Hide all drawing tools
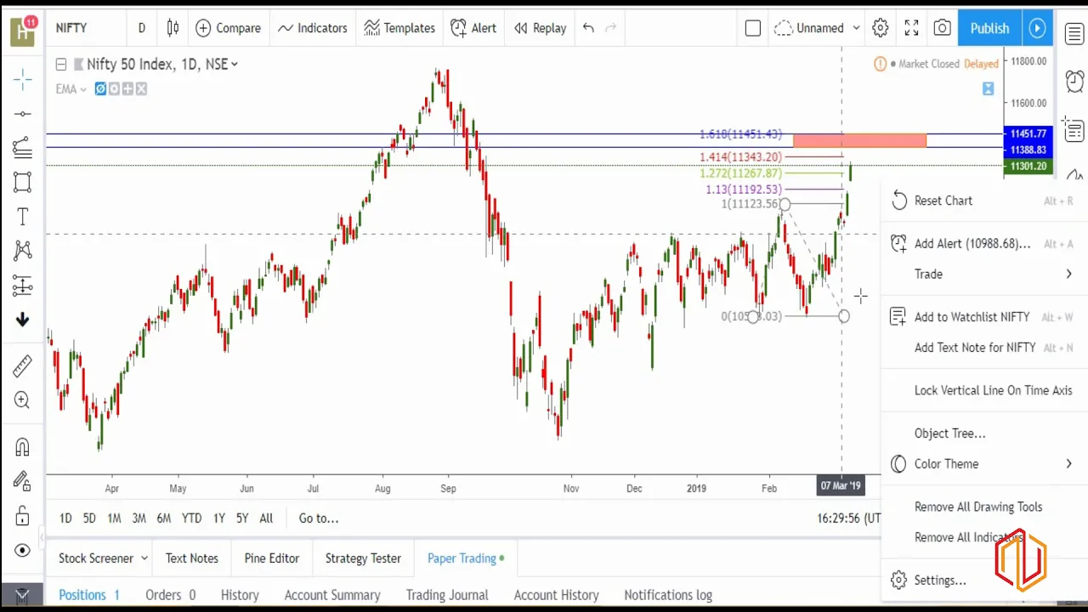This screenshot has height=612, width=1088. (23, 550)
